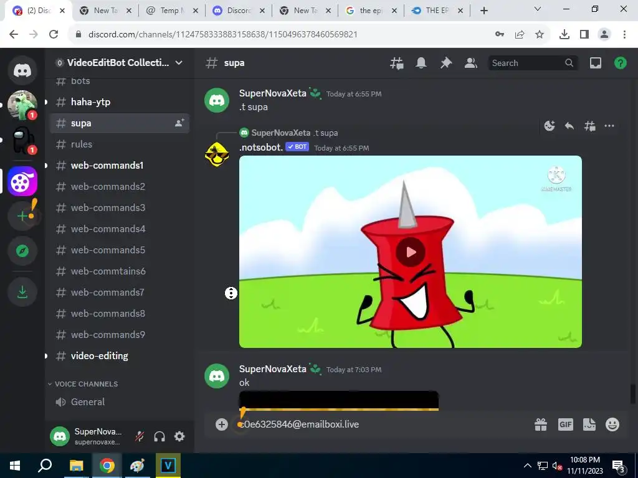Create thread from notsobot message

tap(589, 126)
